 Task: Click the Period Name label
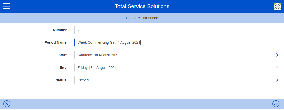(56, 42)
